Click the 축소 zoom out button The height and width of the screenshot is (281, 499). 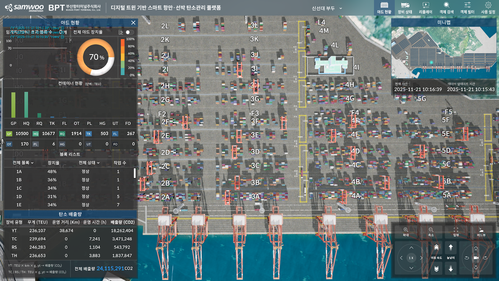[431, 232]
